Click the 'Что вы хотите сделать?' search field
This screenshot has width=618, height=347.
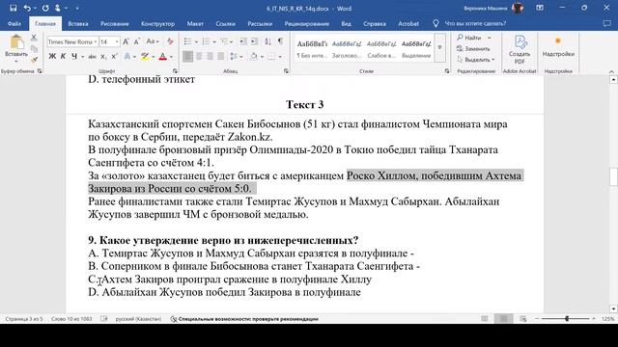(x=475, y=23)
